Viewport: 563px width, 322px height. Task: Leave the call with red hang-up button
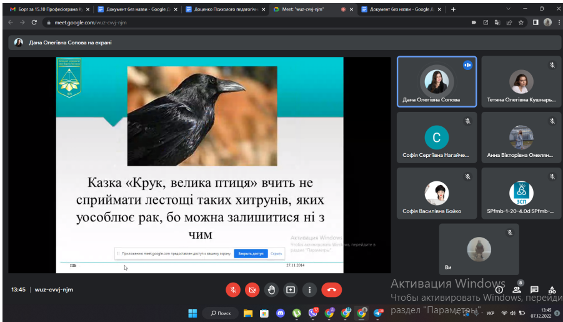pyautogui.click(x=331, y=289)
